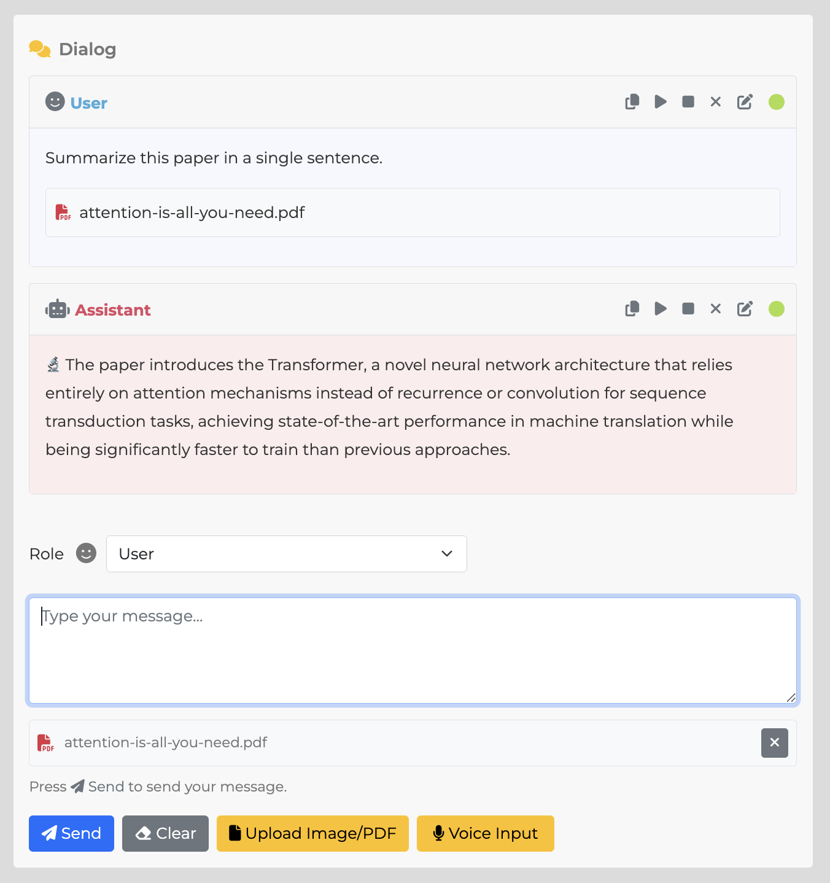
Task: Remove the pending attention-is-all-you-need.pdf attachment
Action: point(774,743)
